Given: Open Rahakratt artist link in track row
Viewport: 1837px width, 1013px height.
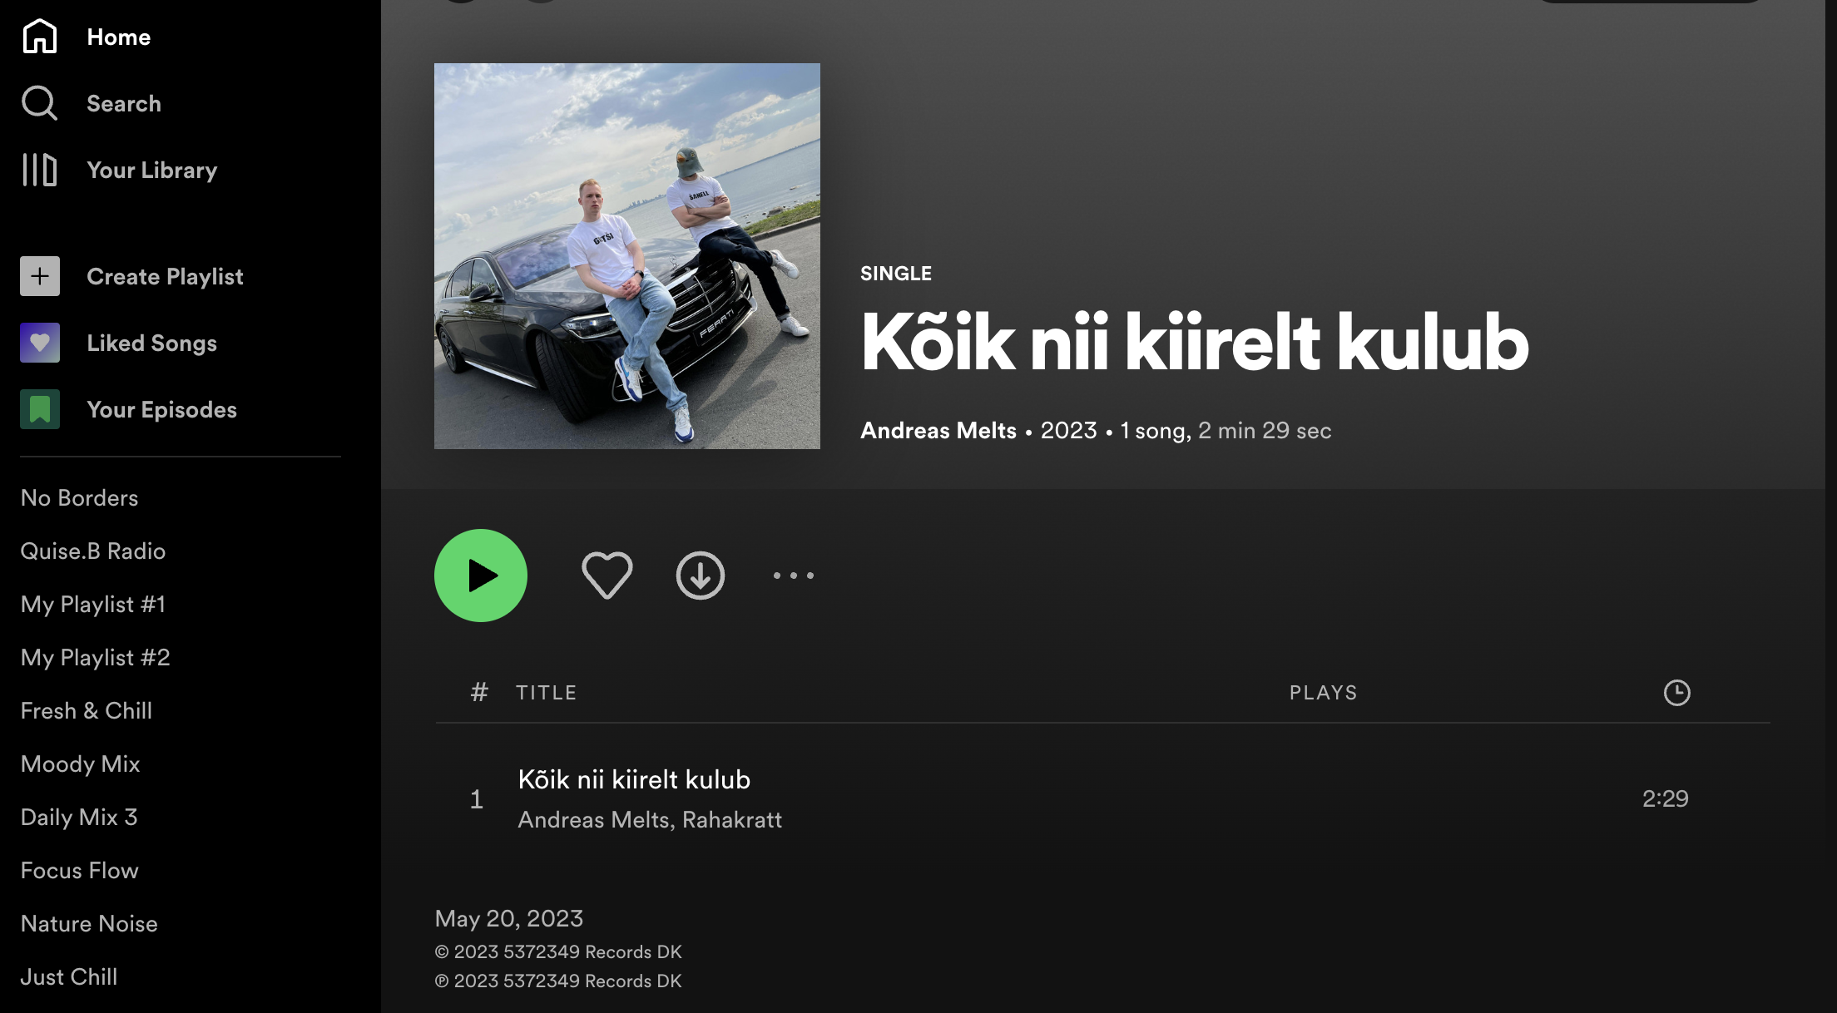Looking at the screenshot, I should click(x=732, y=820).
